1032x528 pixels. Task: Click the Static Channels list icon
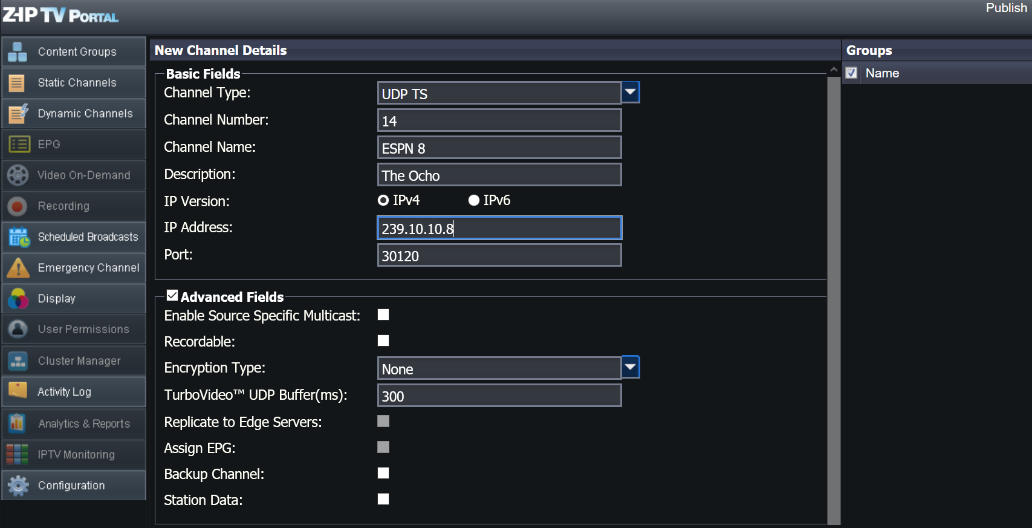pos(18,83)
